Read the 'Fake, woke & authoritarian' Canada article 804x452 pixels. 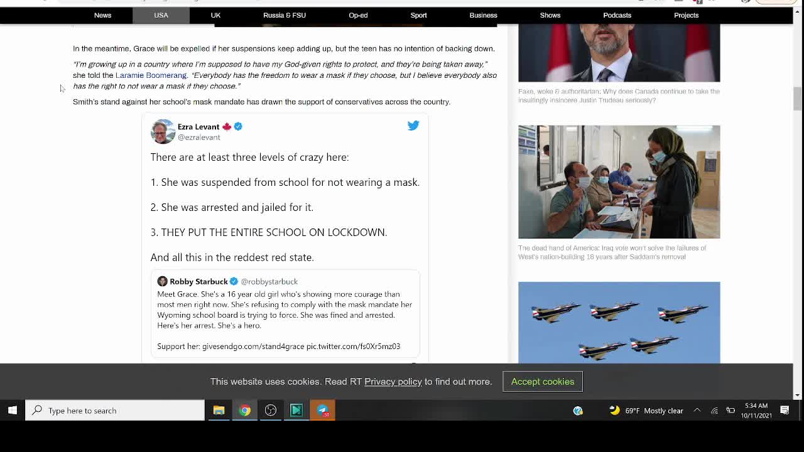tap(619, 96)
